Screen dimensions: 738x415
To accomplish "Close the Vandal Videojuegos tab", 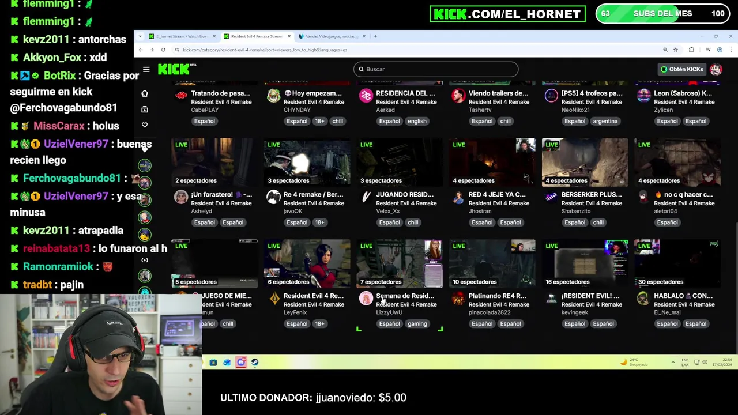I will (364, 36).
